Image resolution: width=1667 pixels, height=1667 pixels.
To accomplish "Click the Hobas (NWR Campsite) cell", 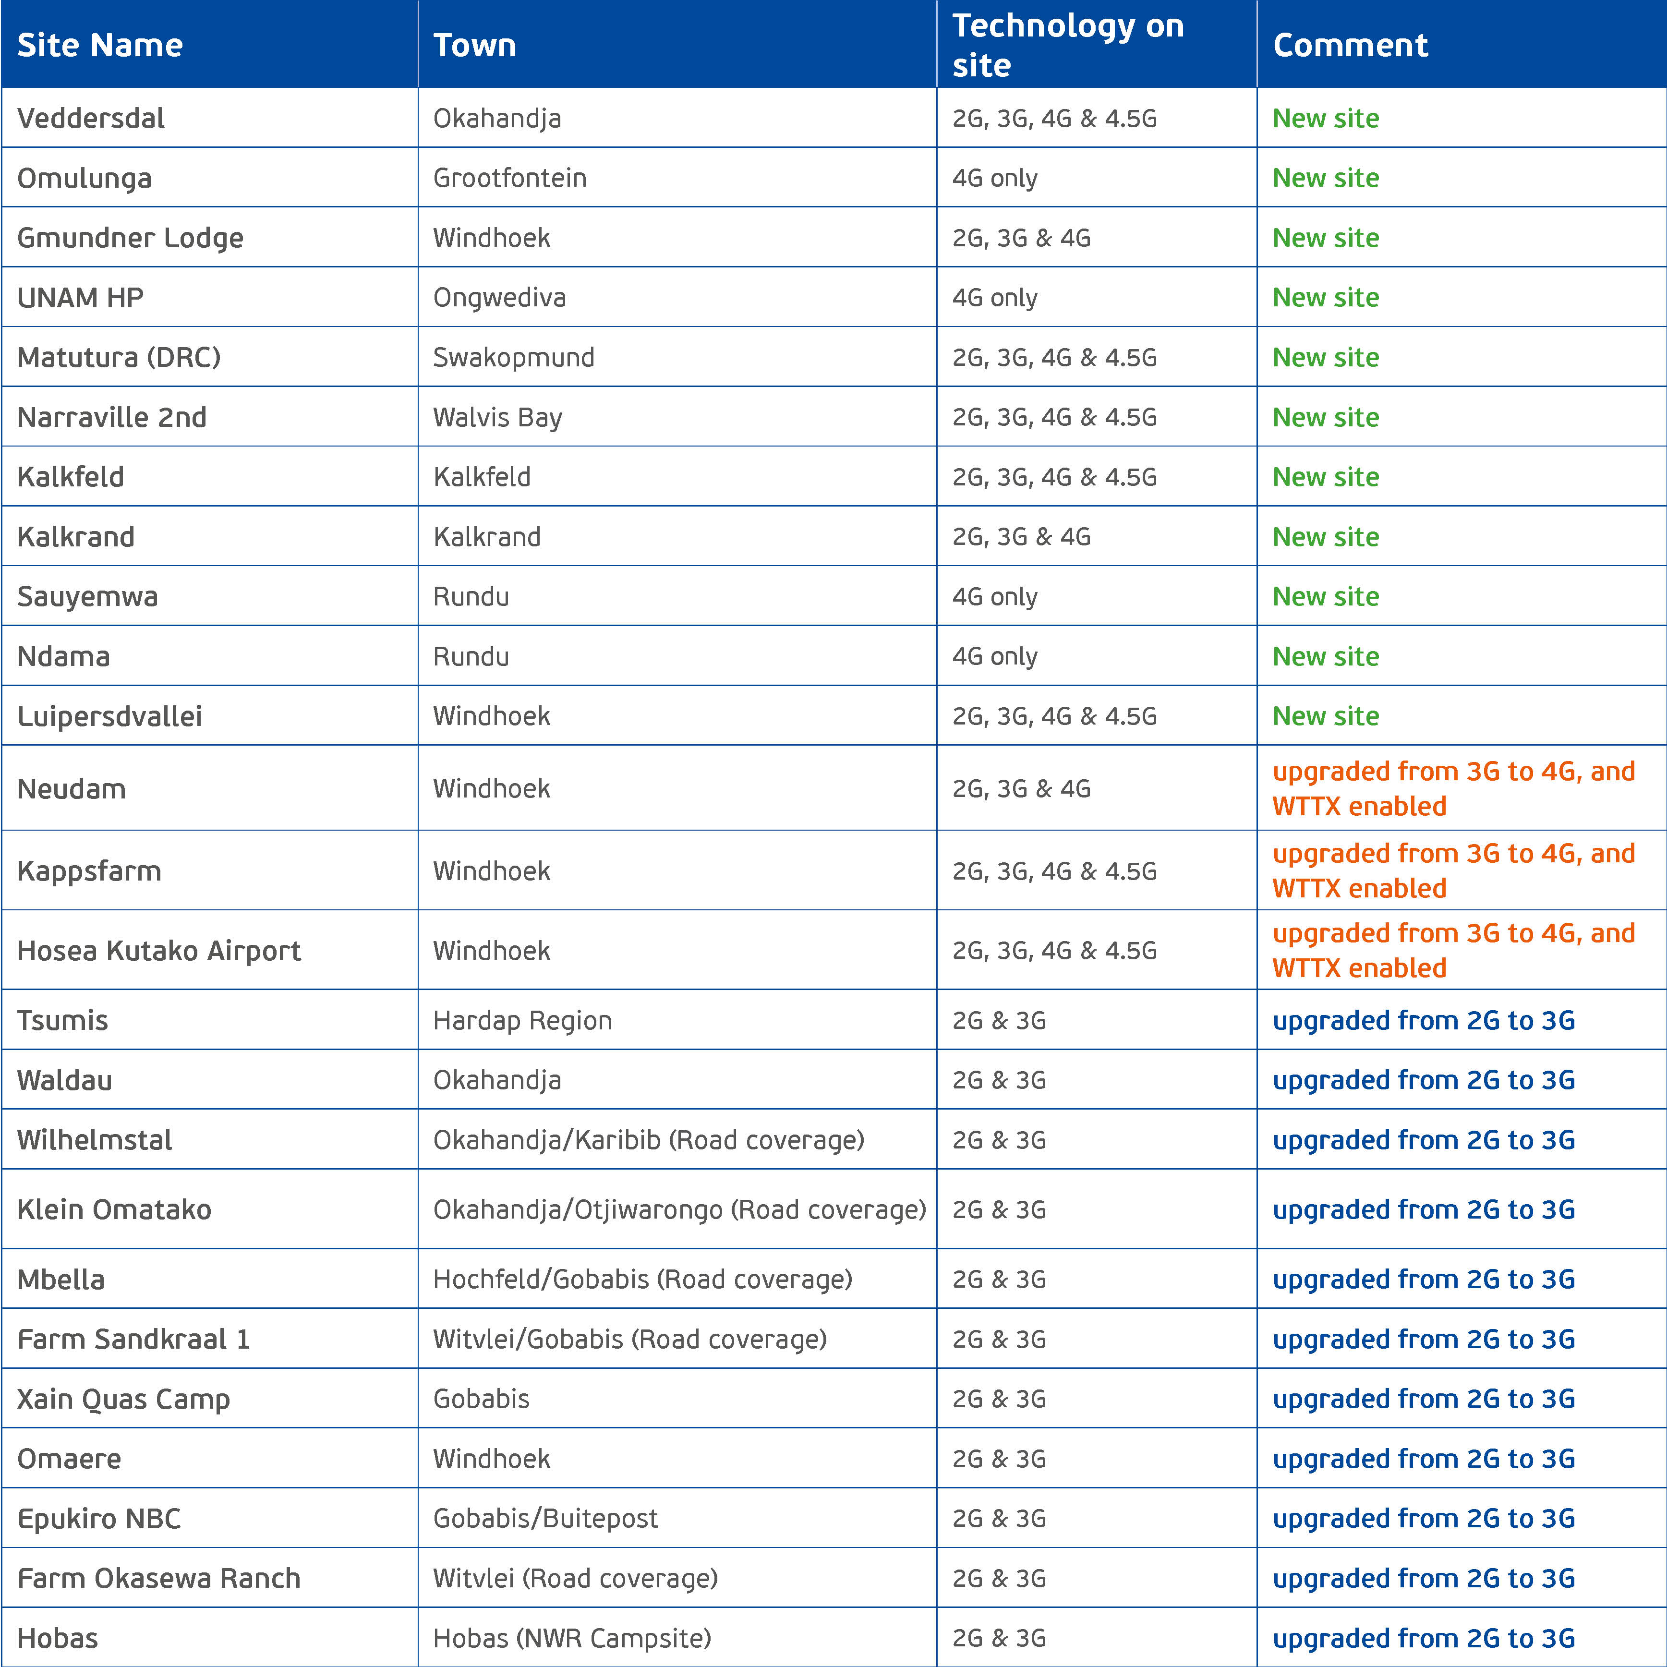I will tap(572, 1638).
